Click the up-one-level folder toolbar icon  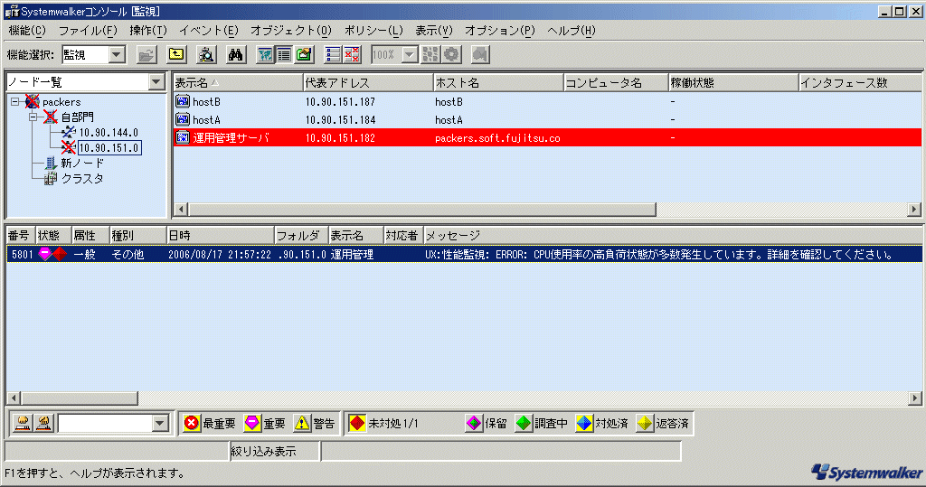pos(176,55)
